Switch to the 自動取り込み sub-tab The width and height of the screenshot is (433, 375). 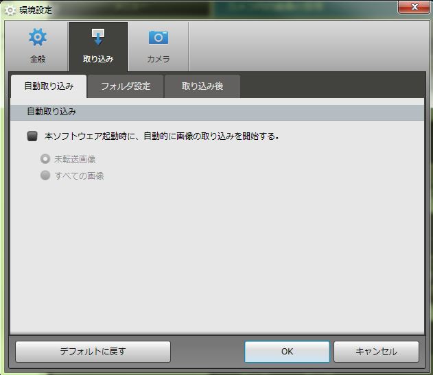[x=49, y=86]
